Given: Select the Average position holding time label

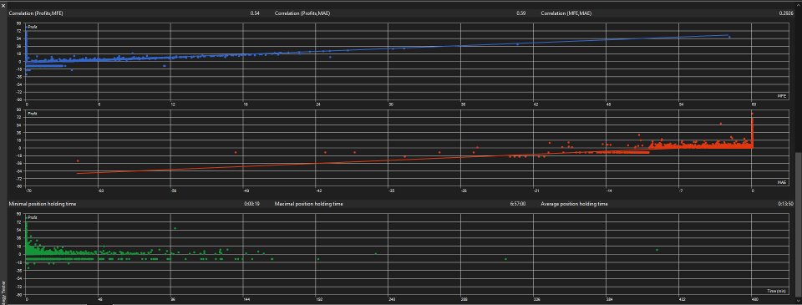Looking at the screenshot, I should click(575, 204).
